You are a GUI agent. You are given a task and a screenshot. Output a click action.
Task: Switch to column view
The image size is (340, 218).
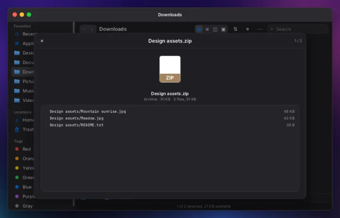coord(215,29)
